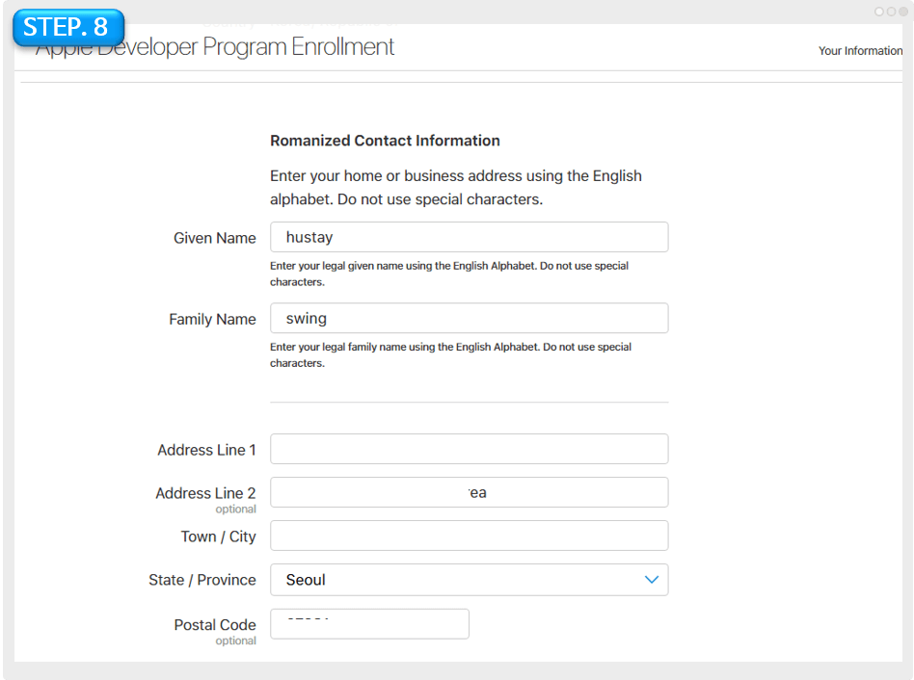Click the Given Name label

click(x=214, y=238)
